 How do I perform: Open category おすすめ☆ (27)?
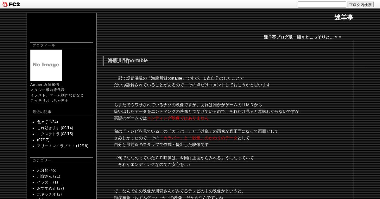(x=50, y=188)
